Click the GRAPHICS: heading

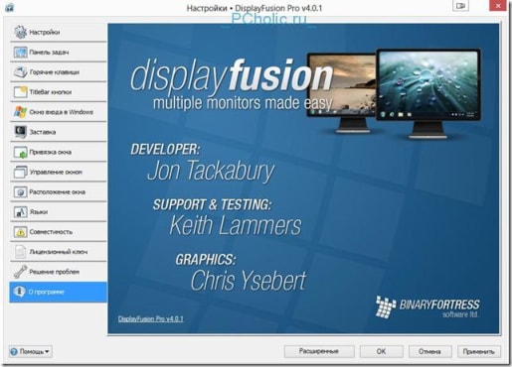pyautogui.click(x=206, y=260)
